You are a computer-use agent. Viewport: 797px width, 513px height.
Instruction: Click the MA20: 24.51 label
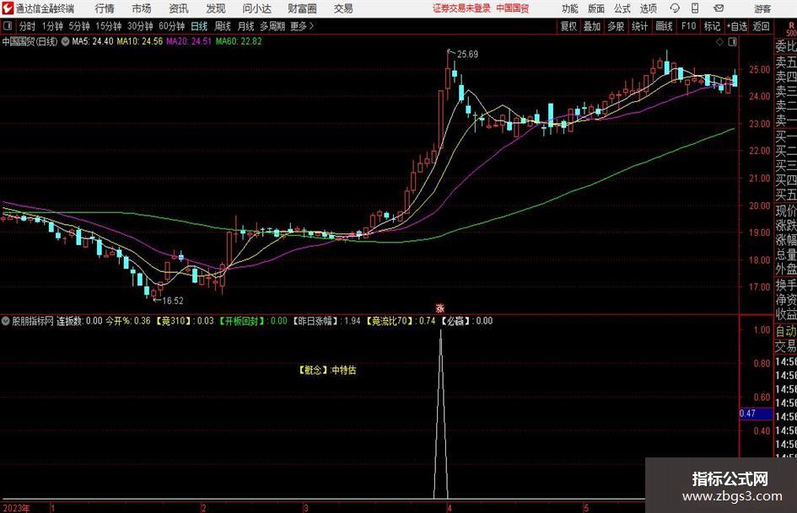pos(189,41)
